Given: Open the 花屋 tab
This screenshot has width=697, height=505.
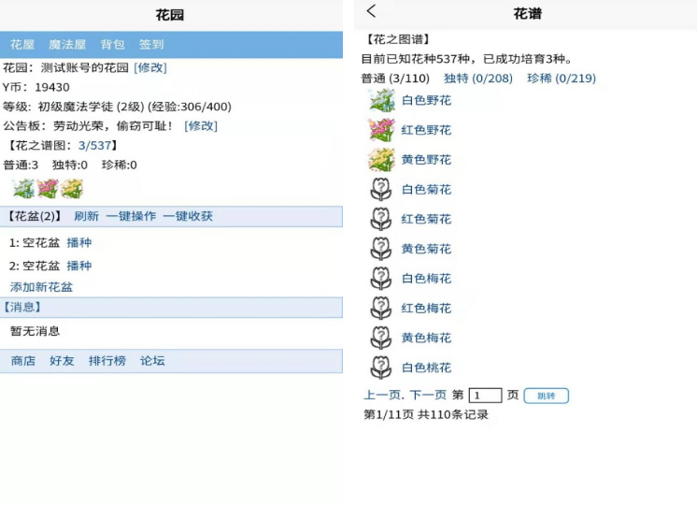Looking at the screenshot, I should [22, 45].
